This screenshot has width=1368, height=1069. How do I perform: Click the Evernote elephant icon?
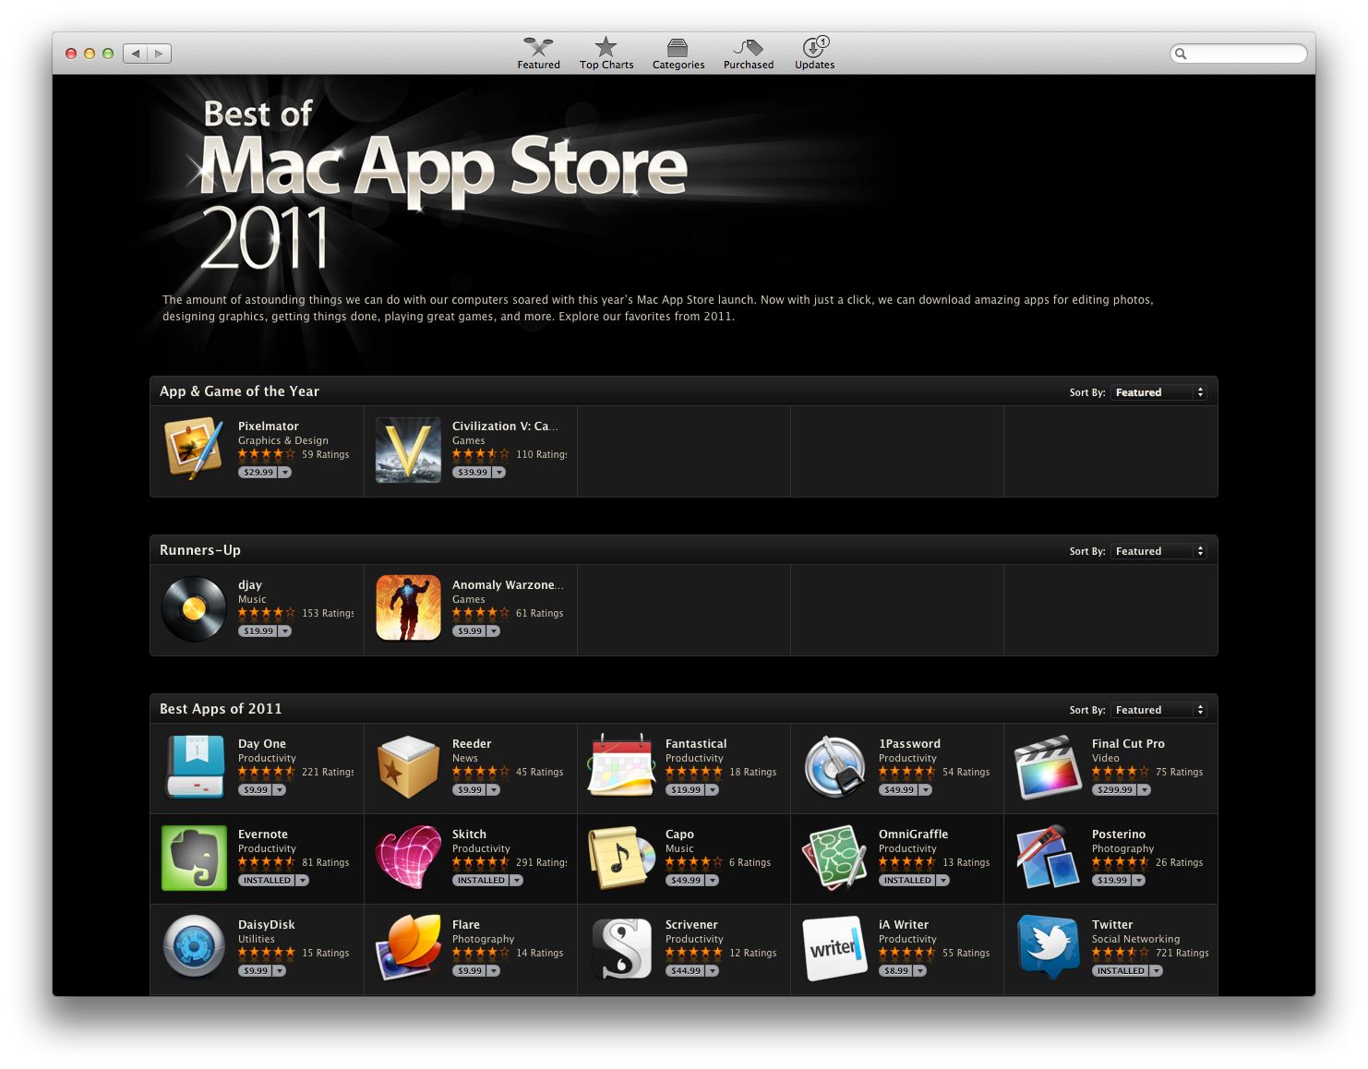pyautogui.click(x=194, y=858)
